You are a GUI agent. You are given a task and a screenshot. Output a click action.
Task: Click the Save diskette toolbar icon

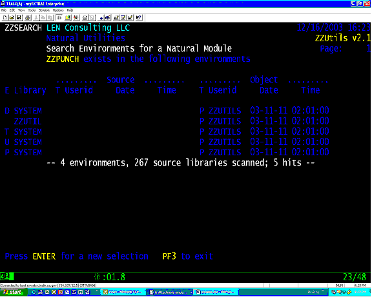coord(19,18)
